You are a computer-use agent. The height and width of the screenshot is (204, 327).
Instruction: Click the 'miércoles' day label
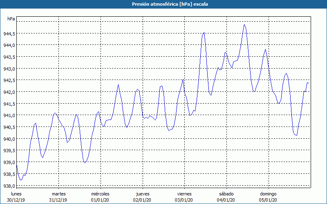point(100,194)
